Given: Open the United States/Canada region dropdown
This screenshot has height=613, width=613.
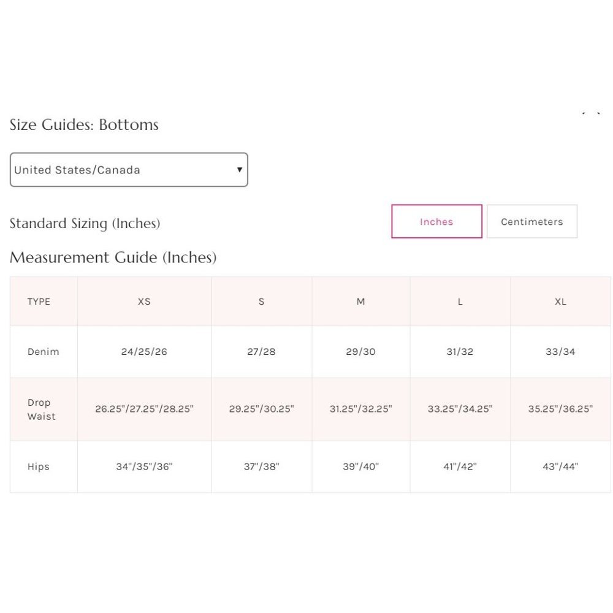Looking at the screenshot, I should tap(129, 170).
